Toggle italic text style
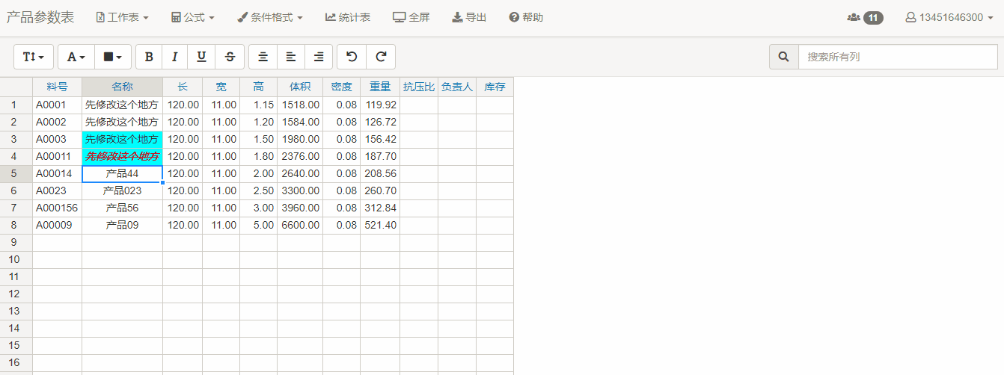 175,57
